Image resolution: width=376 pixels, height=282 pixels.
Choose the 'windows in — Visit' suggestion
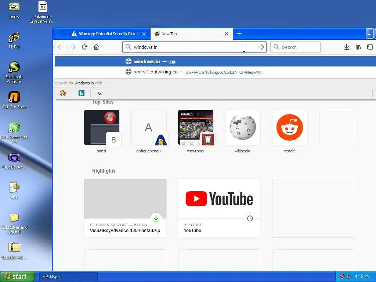(215, 62)
